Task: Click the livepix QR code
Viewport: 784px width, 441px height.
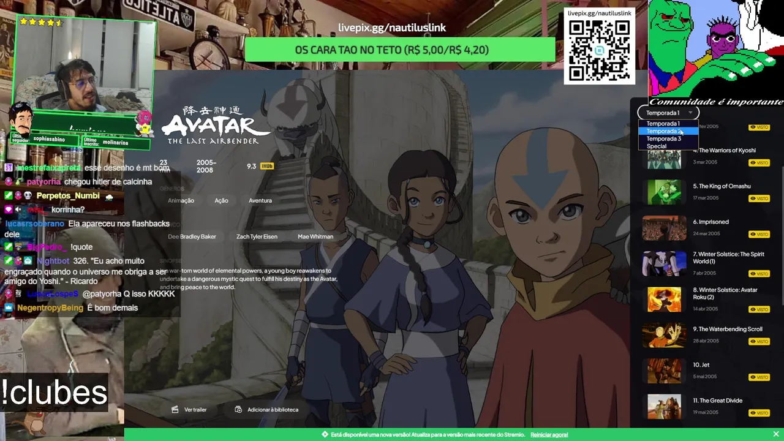Action: [599, 50]
